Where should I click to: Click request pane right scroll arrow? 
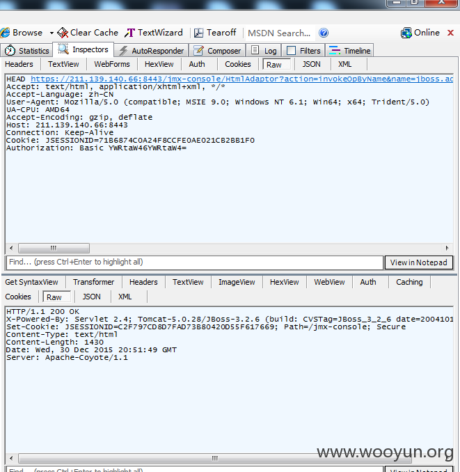(x=447, y=248)
